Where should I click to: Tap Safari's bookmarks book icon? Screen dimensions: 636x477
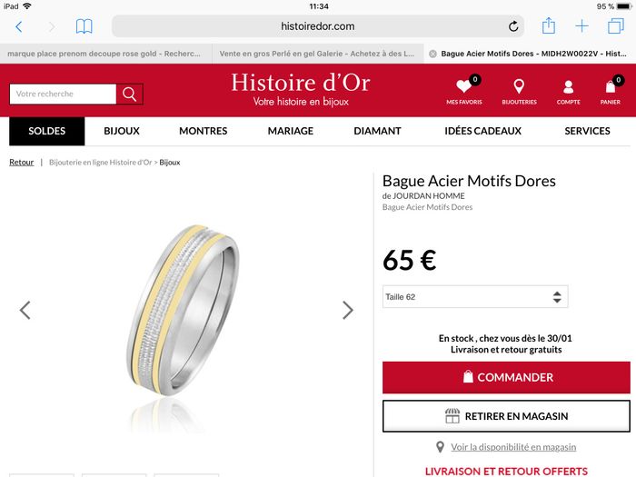(x=84, y=26)
